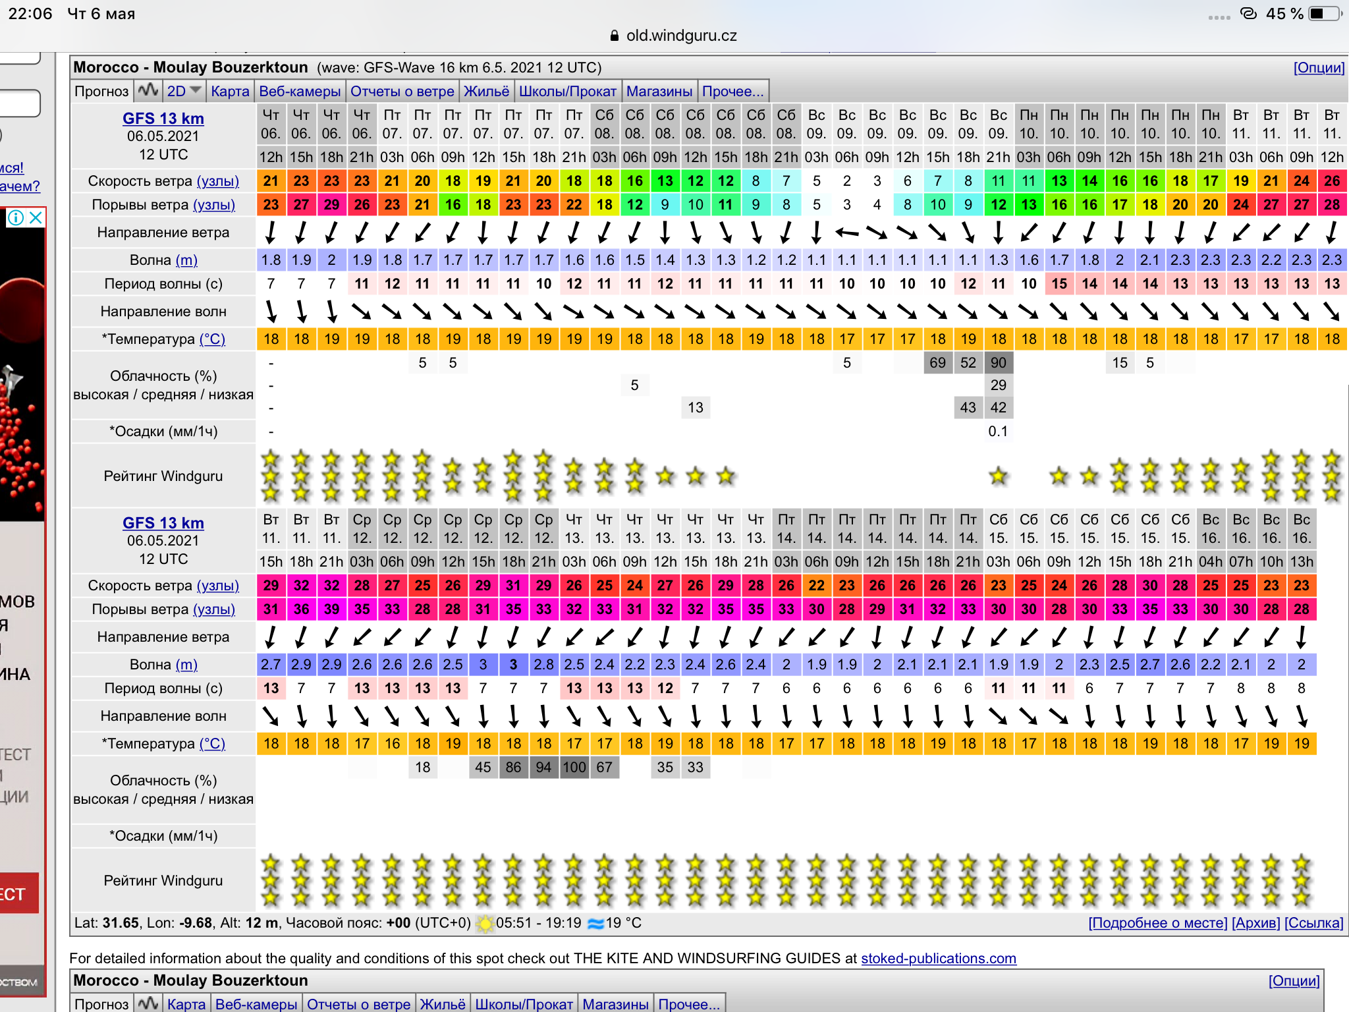
Task: Open the ad info icon
Action: pyautogui.click(x=15, y=217)
